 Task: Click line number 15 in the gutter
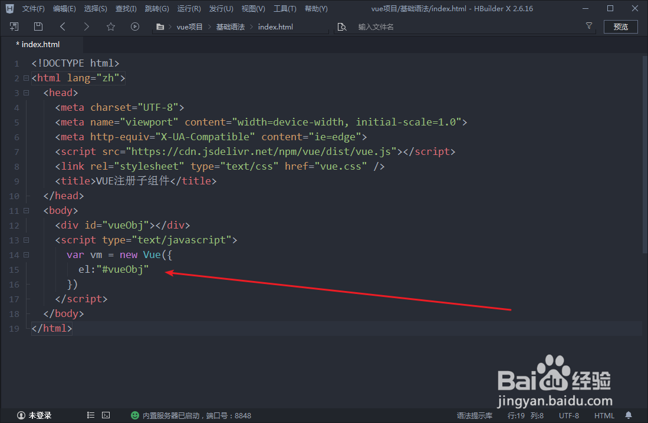(14, 270)
